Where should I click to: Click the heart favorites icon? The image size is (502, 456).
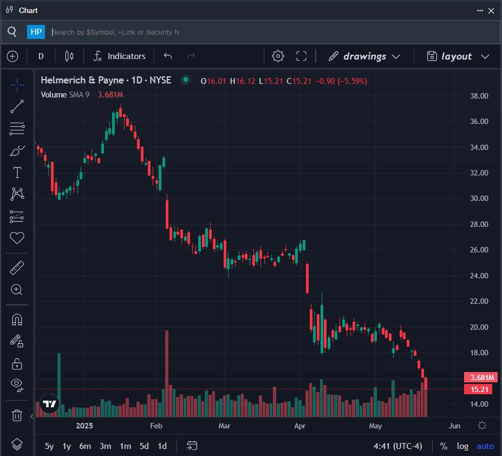[17, 238]
